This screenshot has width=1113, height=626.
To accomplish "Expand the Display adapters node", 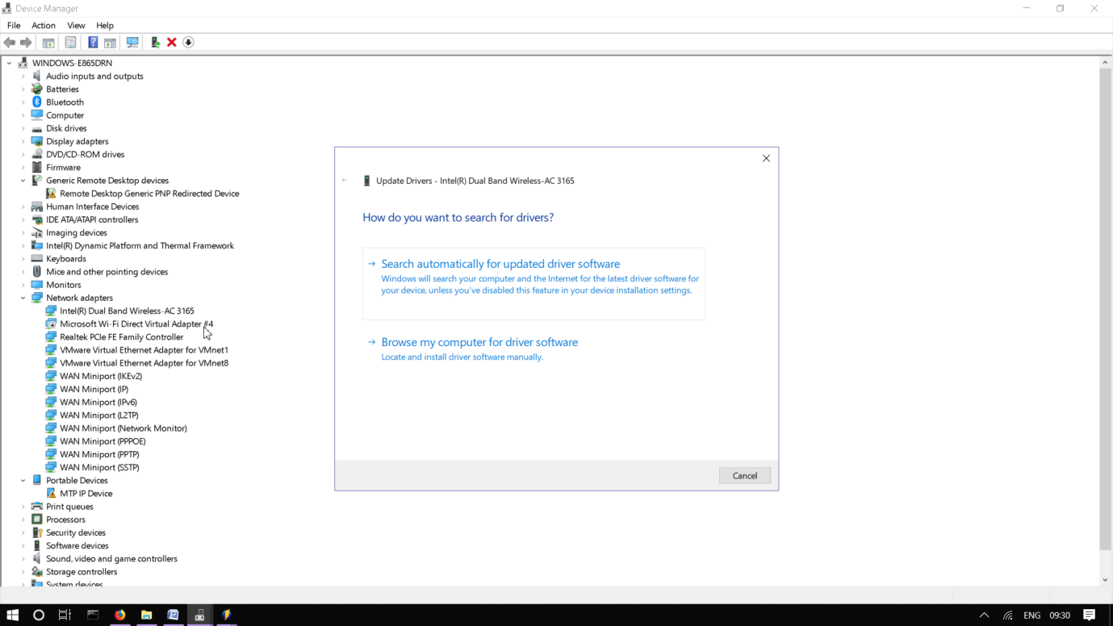I will [23, 141].
